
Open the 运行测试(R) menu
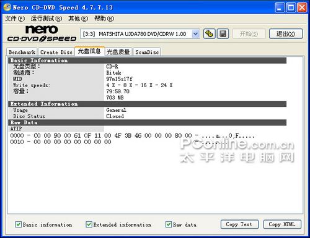(46, 19)
